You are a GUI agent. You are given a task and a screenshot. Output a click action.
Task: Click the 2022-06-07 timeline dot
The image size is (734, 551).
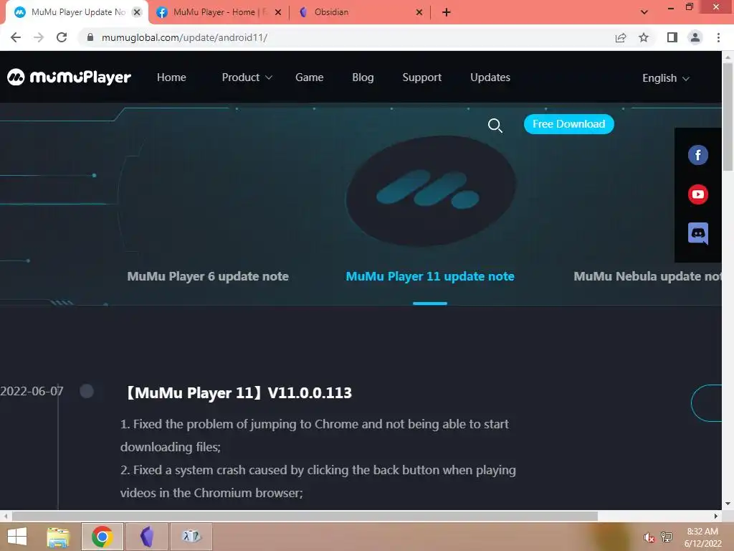87,391
